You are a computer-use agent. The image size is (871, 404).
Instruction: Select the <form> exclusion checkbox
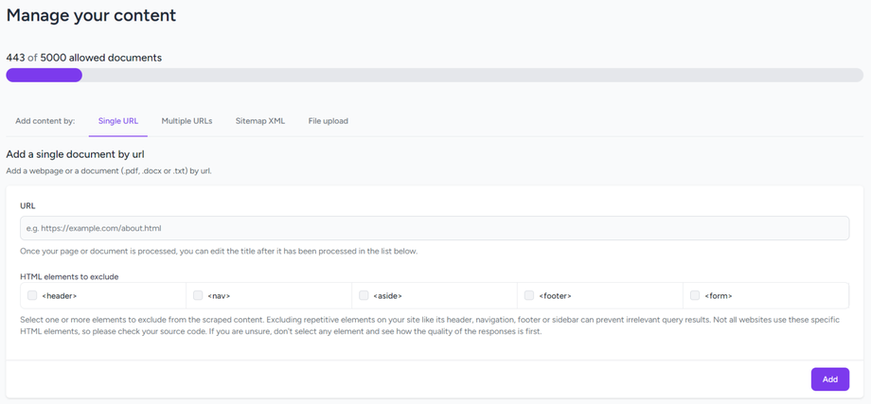[x=695, y=295]
